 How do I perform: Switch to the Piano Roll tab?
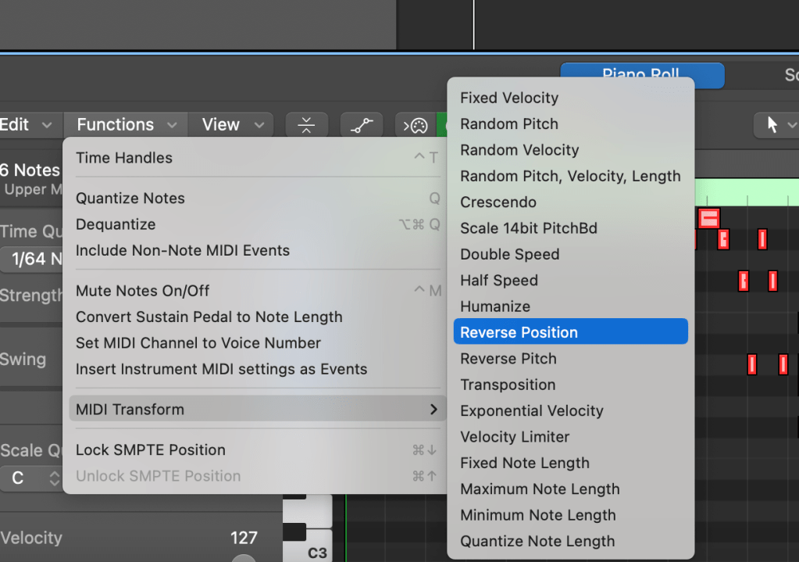641,76
